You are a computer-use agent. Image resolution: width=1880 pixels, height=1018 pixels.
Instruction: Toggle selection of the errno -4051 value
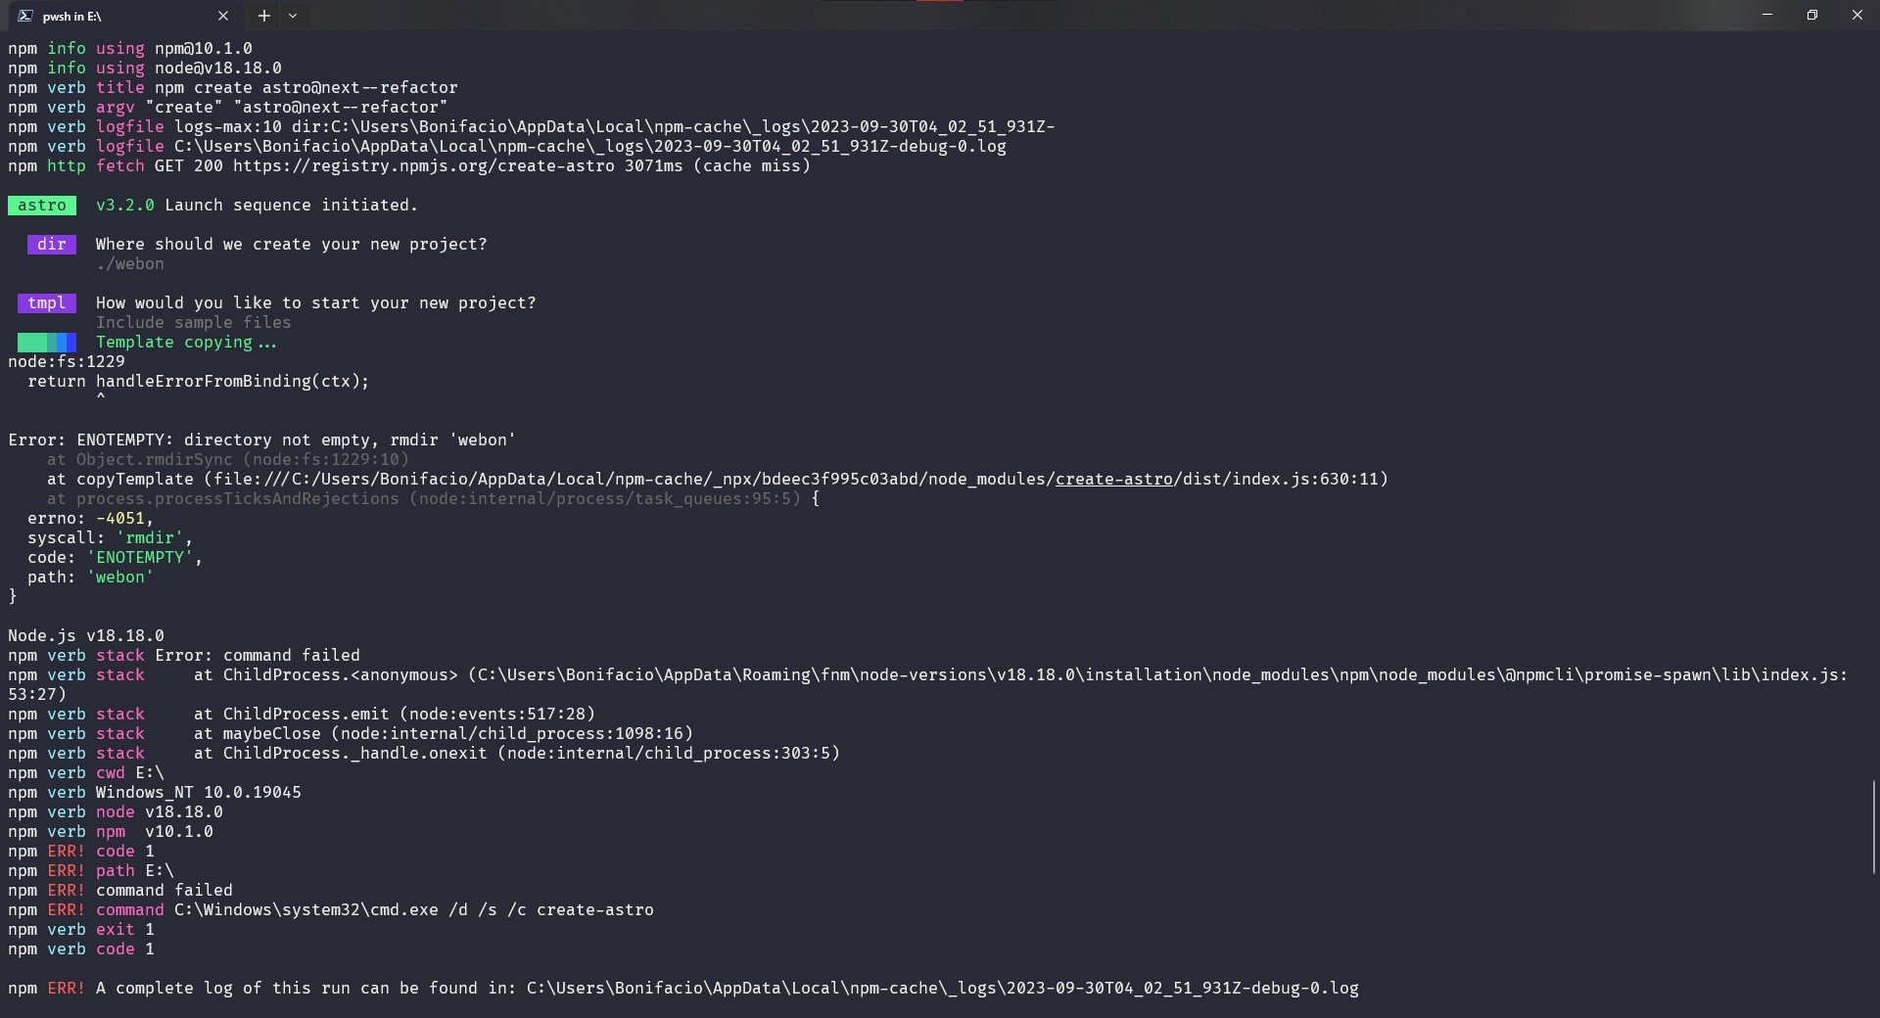point(123,518)
